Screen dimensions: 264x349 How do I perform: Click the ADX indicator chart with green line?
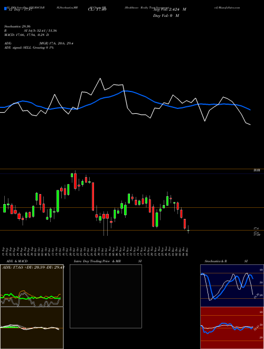[x=32, y=286]
